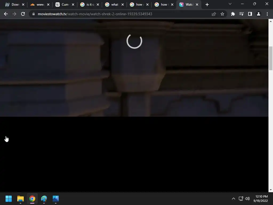Open File Explorer from taskbar
The image size is (273, 205).
pos(20,199)
